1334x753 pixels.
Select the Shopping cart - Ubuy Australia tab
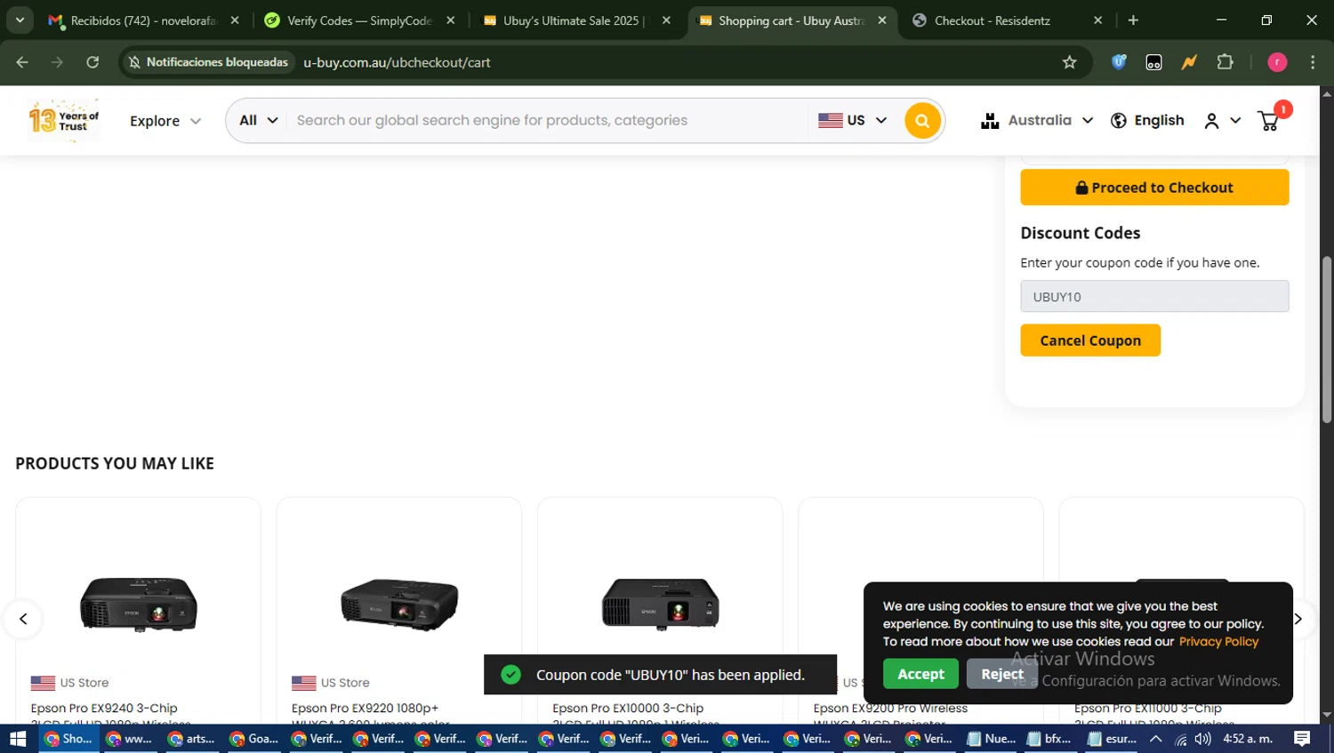tap(791, 20)
